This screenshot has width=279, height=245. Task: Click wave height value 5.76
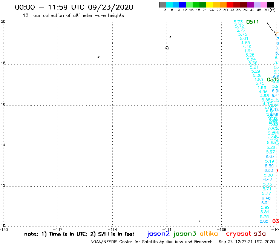pyautogui.click(x=264, y=217)
